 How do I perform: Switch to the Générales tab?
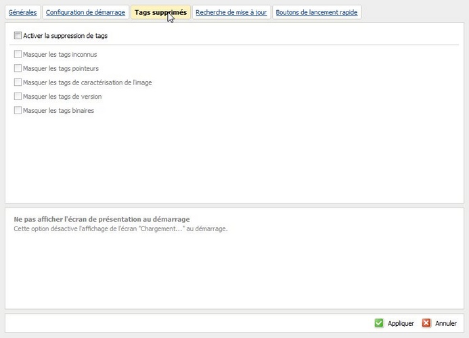(x=22, y=12)
